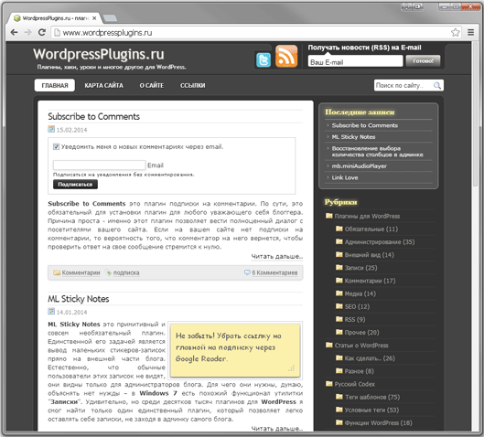
Task: Open the Статьи о WordPress category
Action: coord(361,346)
